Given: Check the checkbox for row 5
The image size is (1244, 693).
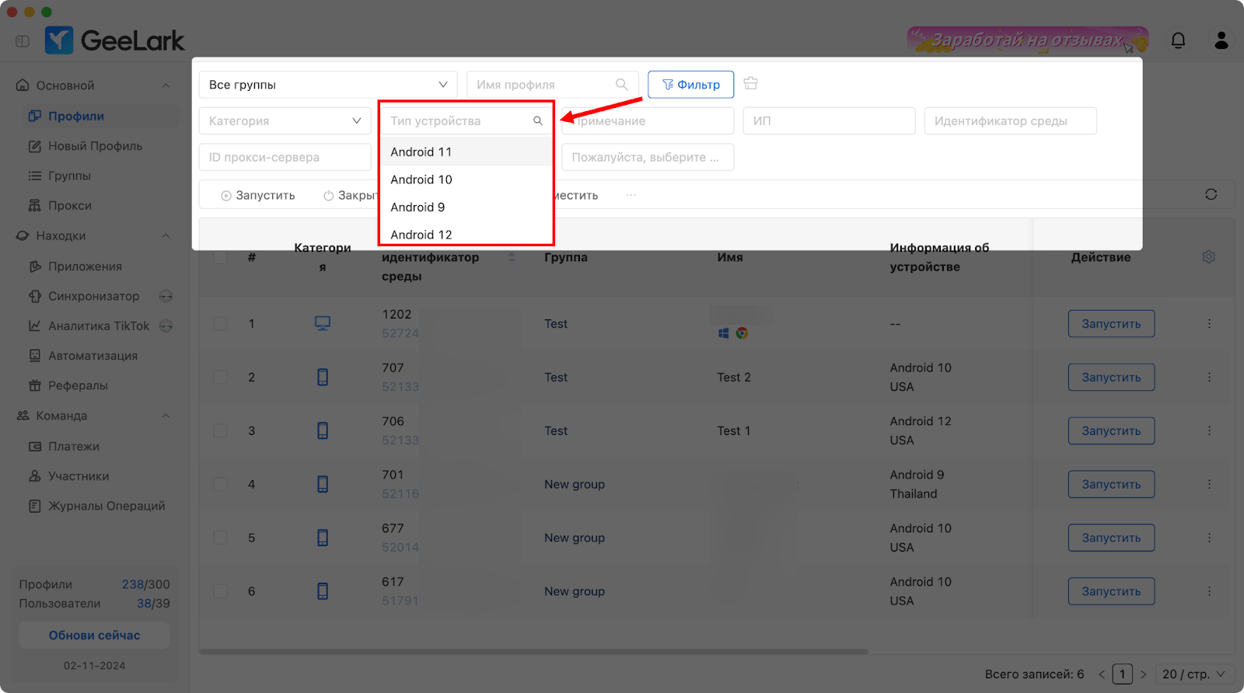Looking at the screenshot, I should point(221,538).
